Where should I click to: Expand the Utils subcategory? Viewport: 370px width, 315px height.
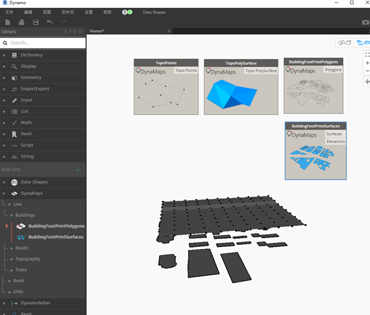click(9, 292)
